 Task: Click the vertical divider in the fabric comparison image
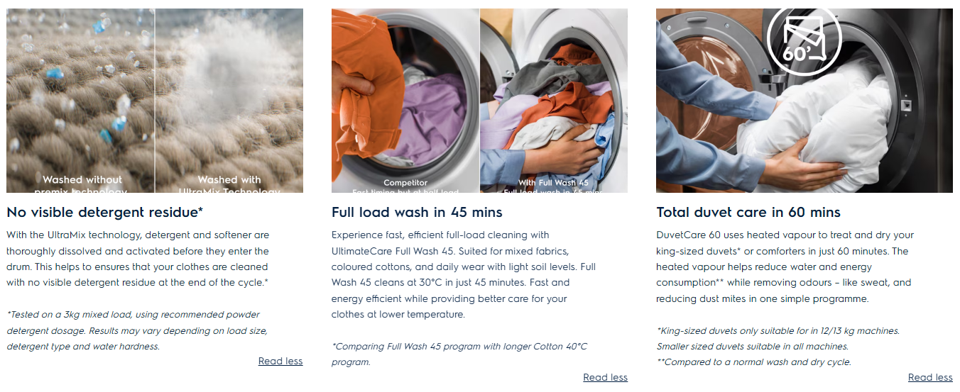coord(155,101)
